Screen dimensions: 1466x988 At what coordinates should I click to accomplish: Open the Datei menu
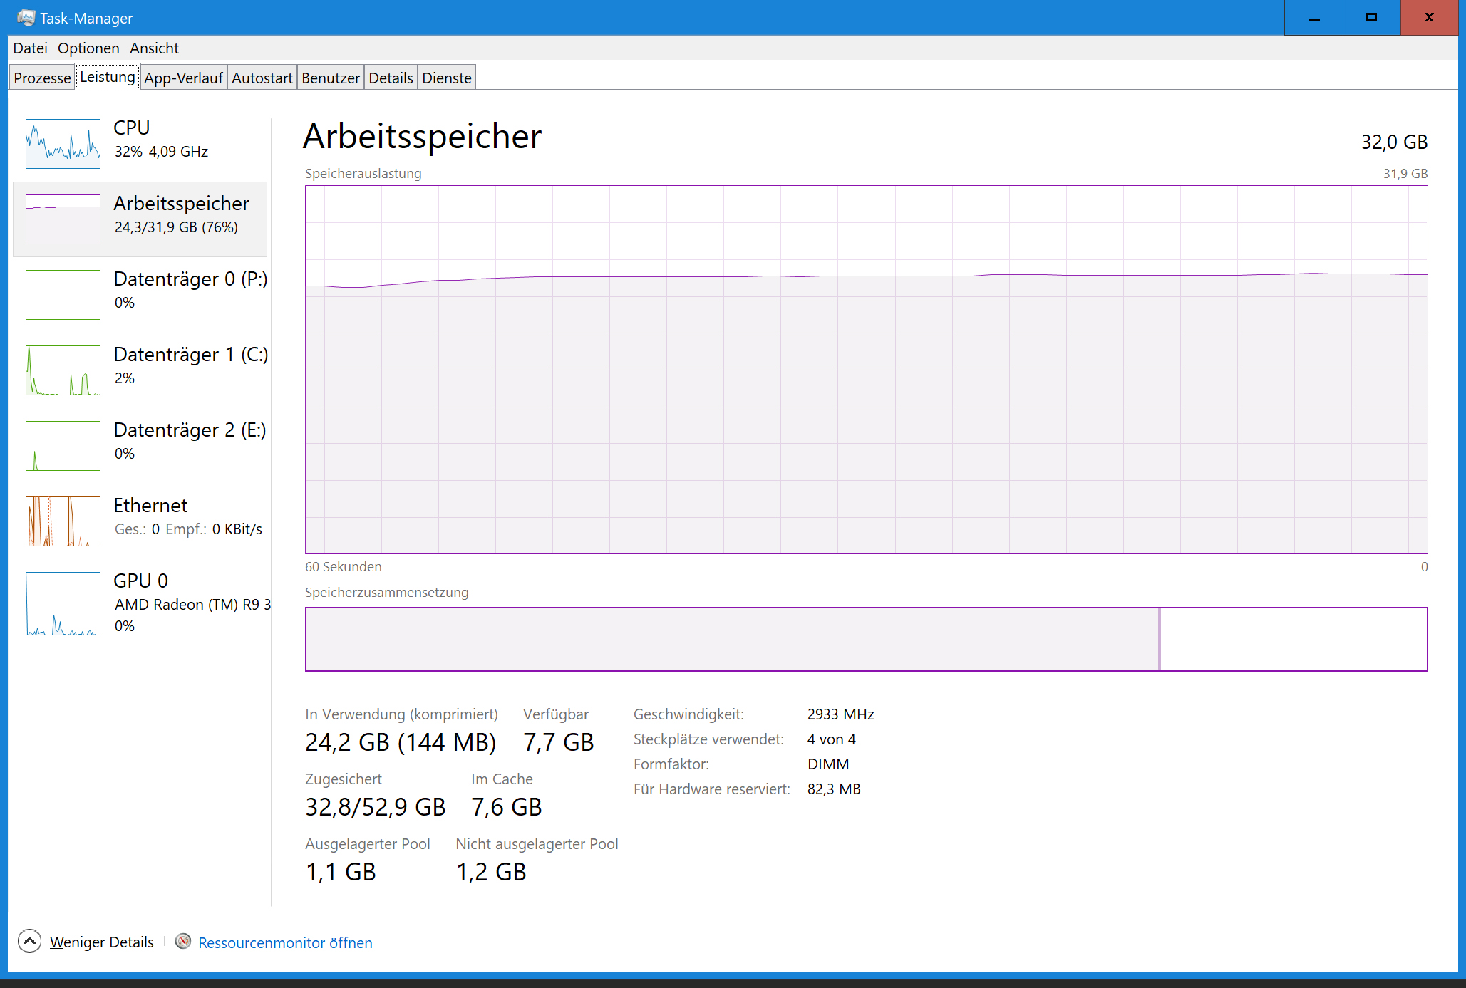coord(30,48)
